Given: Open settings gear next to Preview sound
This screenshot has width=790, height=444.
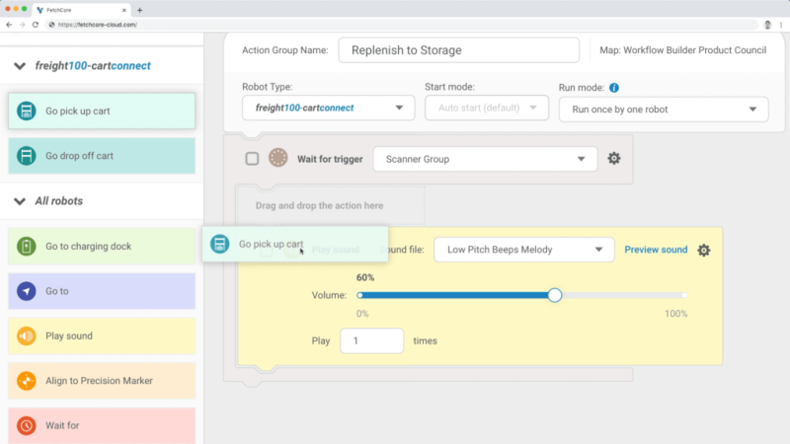Looking at the screenshot, I should pyautogui.click(x=703, y=251).
